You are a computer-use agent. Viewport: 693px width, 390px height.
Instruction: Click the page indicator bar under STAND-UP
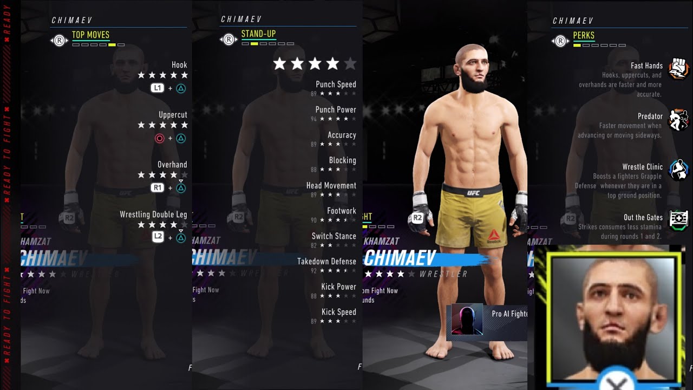pyautogui.click(x=267, y=43)
